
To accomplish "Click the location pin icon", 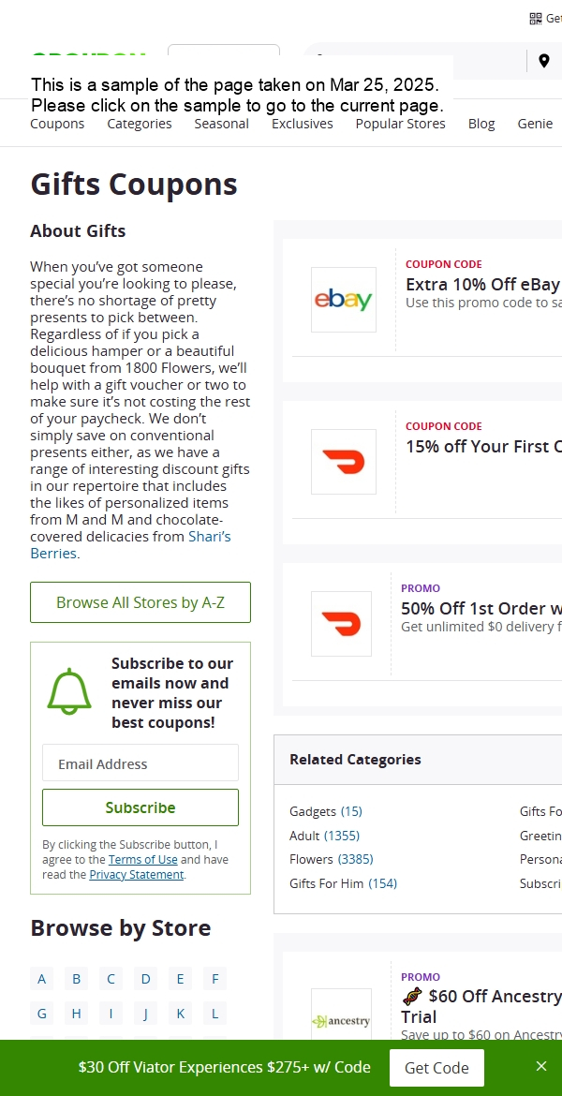I will (x=544, y=61).
